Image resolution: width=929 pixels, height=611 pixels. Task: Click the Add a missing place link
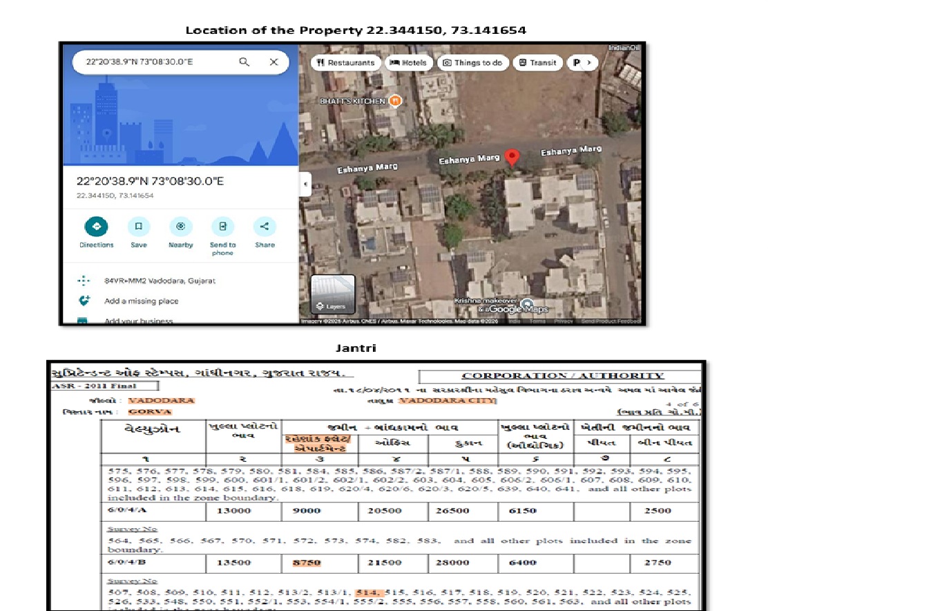(x=141, y=301)
